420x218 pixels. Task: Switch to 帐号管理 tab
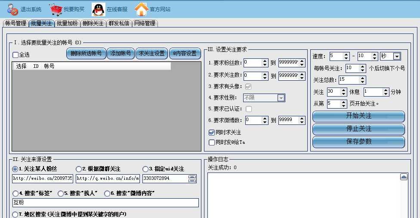(x=15, y=24)
